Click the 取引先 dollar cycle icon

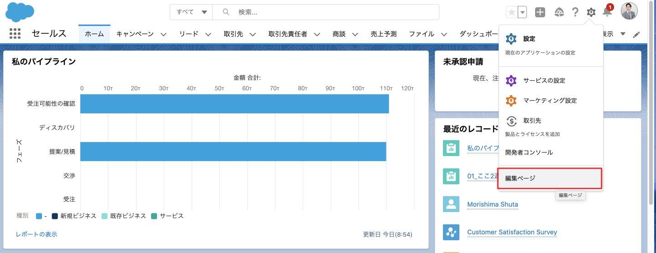click(511, 121)
